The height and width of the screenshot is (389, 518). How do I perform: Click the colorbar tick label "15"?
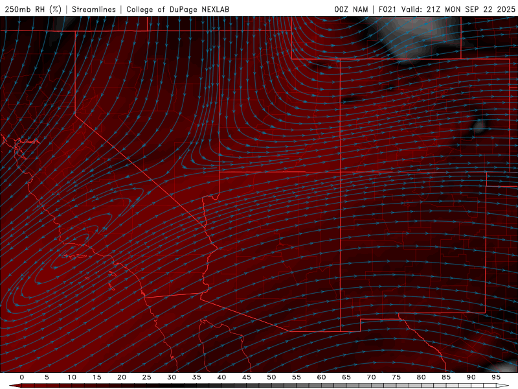pos(96,377)
